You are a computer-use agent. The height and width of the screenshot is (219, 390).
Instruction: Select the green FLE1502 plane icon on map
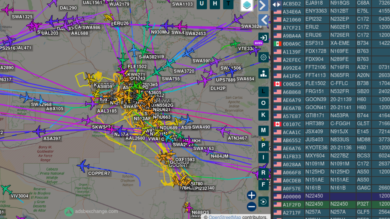pyautogui.click(x=123, y=58)
